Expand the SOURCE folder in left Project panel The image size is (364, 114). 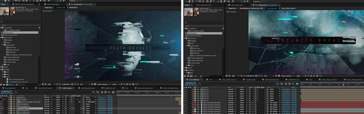pyautogui.click(x=1, y=69)
